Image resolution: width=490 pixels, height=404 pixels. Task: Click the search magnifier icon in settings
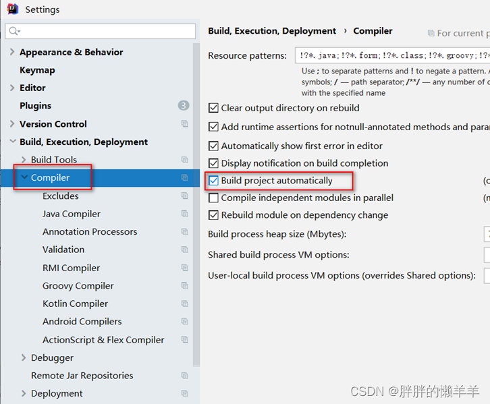14,31
